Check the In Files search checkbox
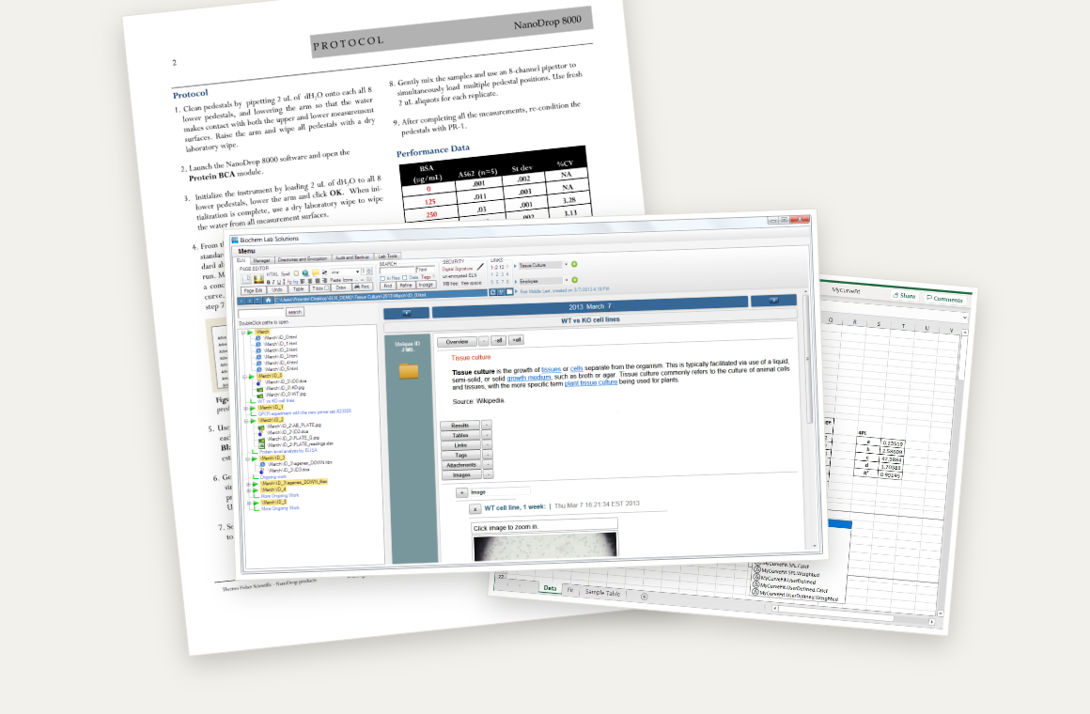 [382, 278]
